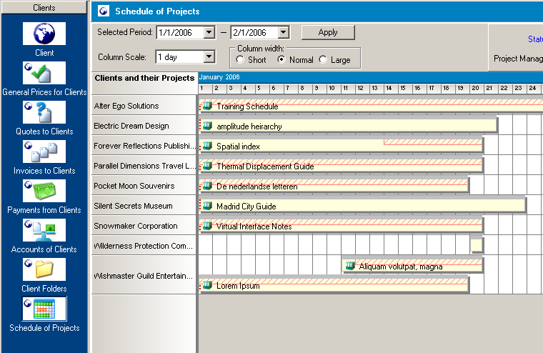
Task: Select Short column width option
Action: pyautogui.click(x=240, y=60)
